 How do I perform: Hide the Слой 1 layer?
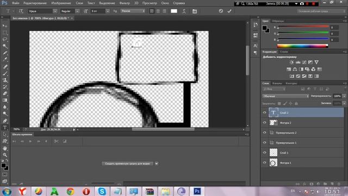[x=264, y=152]
